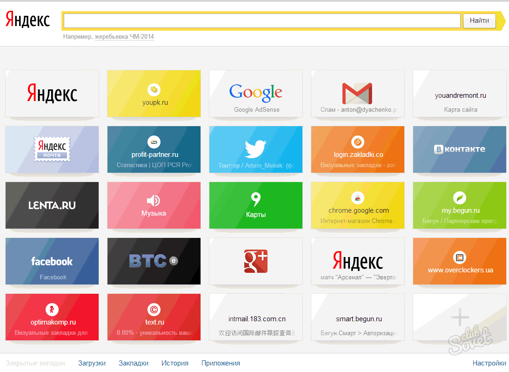This screenshot has width=509, height=372.
Task: Click the Google+ red icon tile
Action: click(x=255, y=261)
